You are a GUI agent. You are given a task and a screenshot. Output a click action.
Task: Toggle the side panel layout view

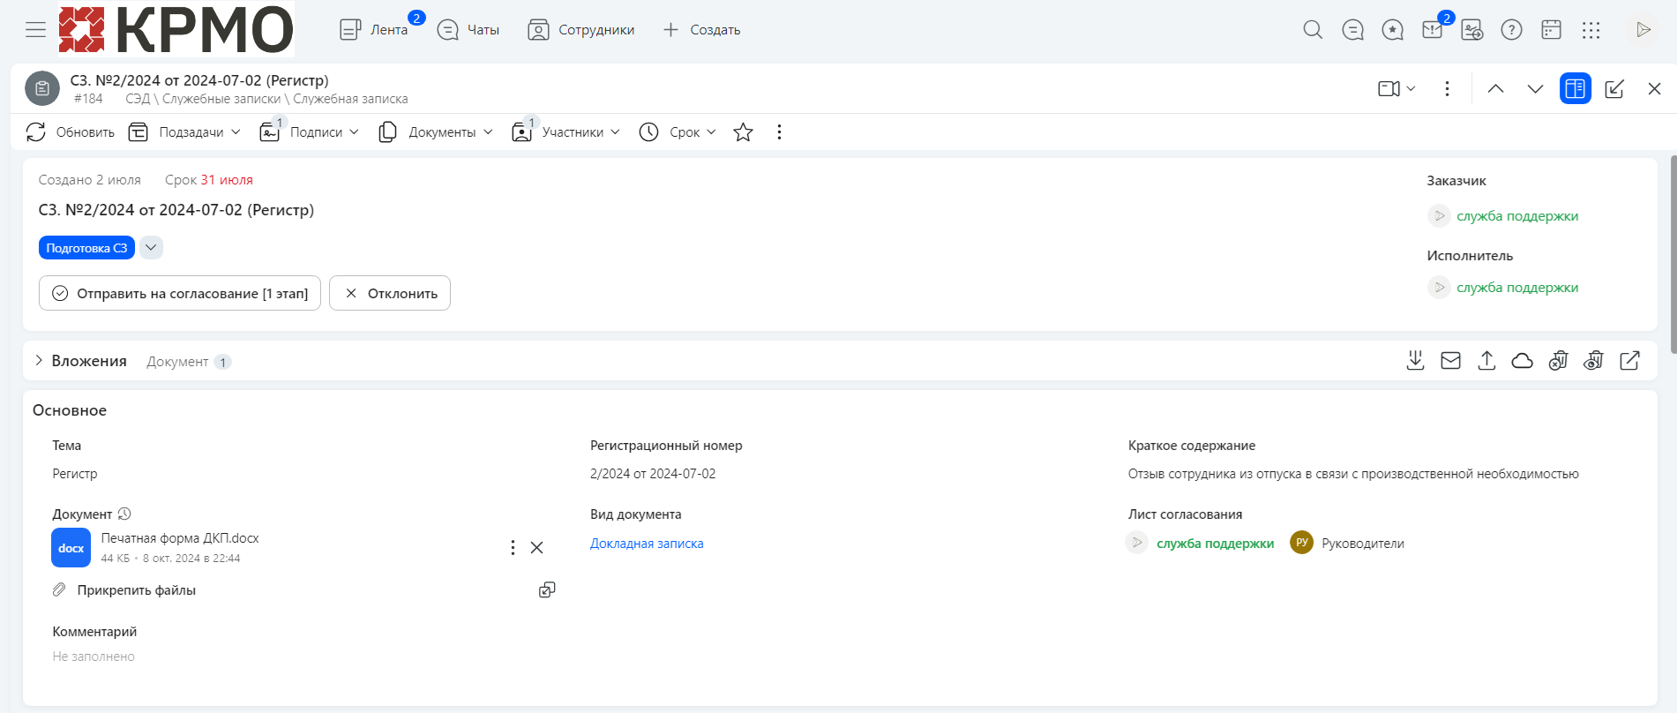(x=1575, y=88)
